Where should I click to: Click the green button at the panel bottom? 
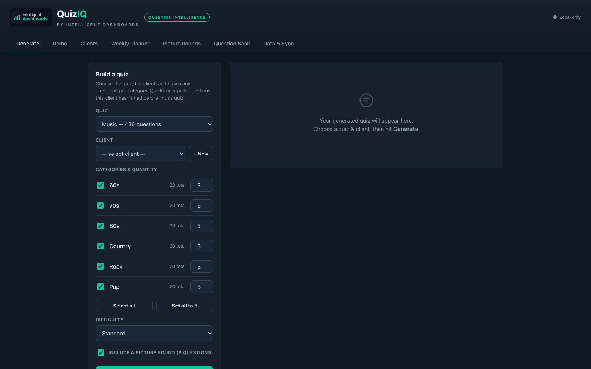point(154,368)
